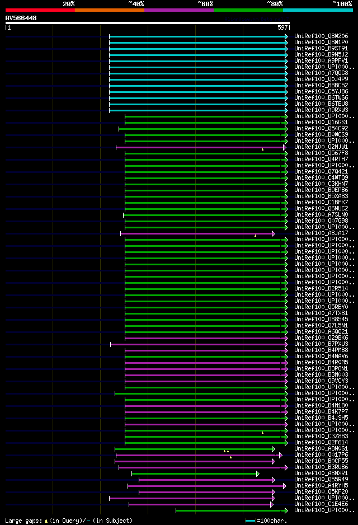Screen dimensions: 358x525
Task: Select the UniRef100_B6TWG6 label
Action: click(x=321, y=97)
